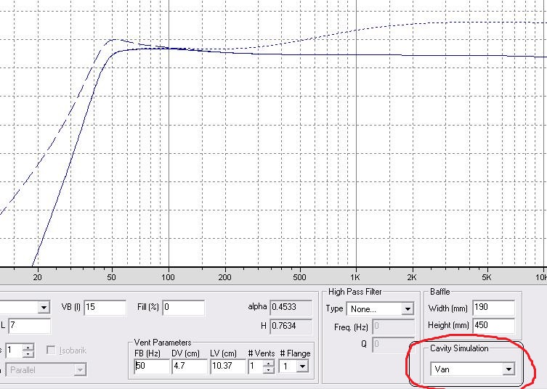Toggle the Isobarik checkbox

pyautogui.click(x=51, y=350)
